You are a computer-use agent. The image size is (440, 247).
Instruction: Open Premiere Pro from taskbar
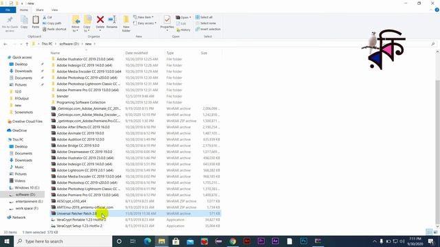tap(261, 241)
